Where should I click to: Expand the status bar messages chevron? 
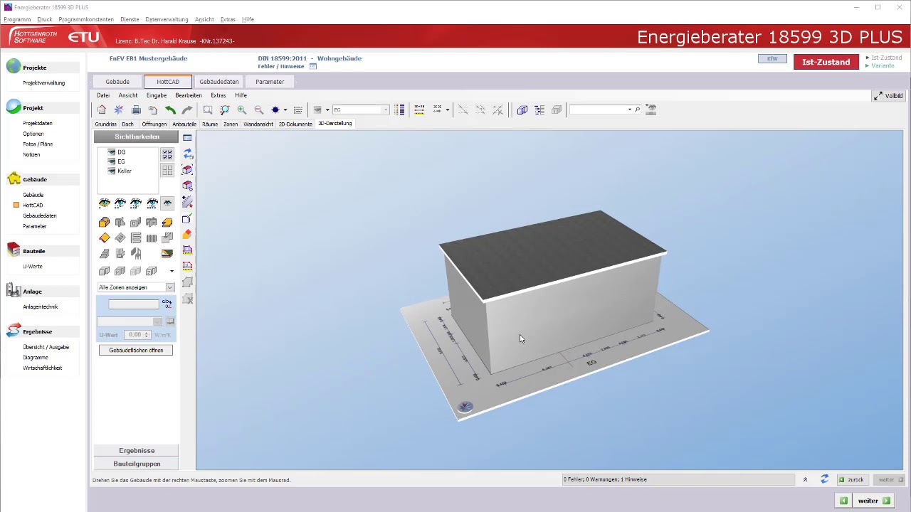tap(805, 479)
